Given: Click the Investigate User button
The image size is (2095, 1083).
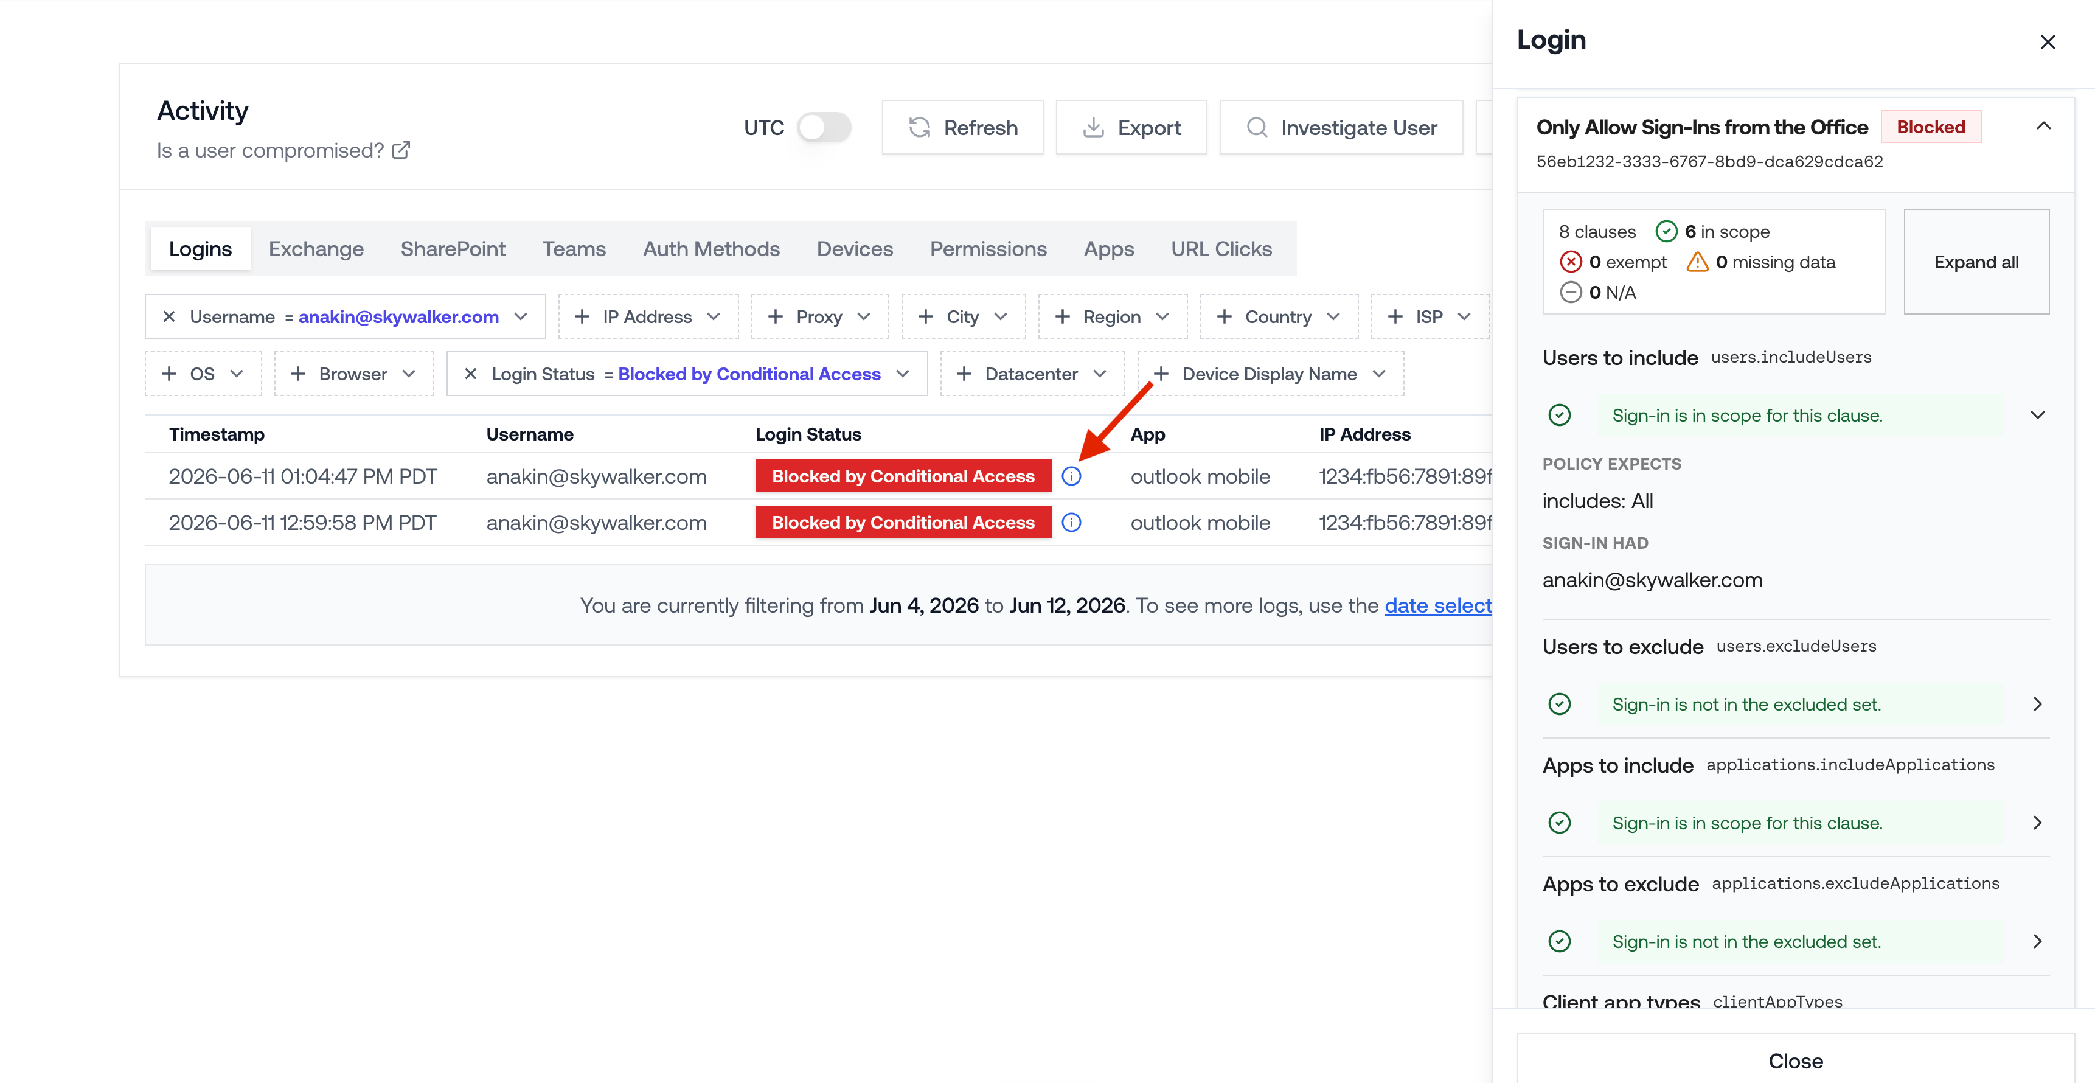Looking at the screenshot, I should point(1341,128).
